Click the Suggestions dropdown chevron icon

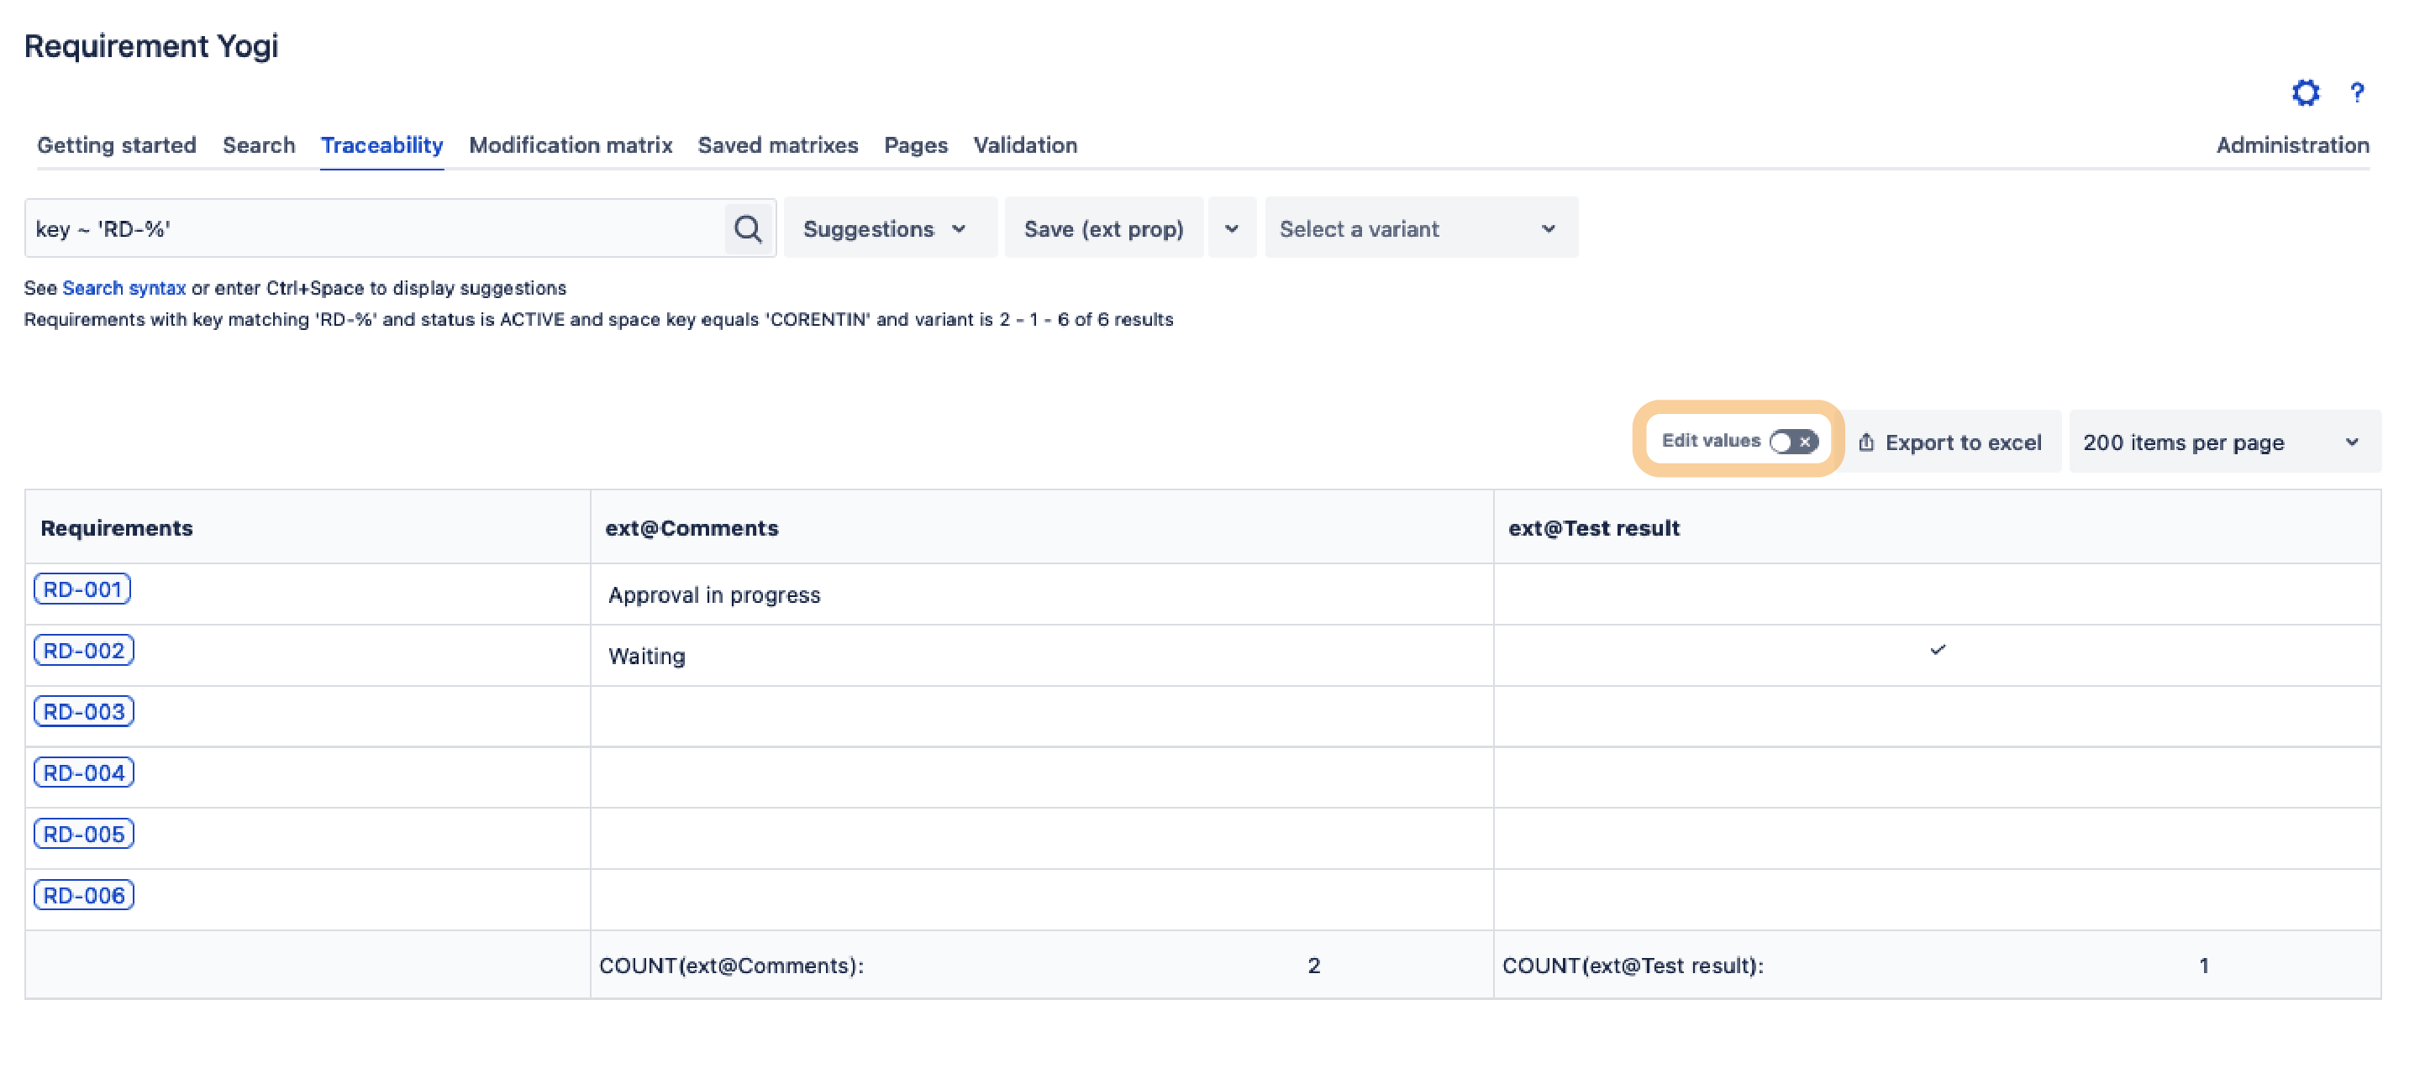click(x=960, y=228)
